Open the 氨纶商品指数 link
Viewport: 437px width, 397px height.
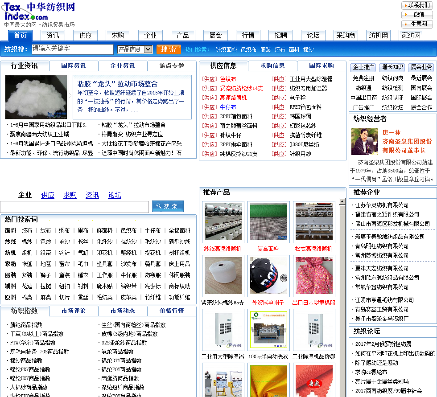coord(117,352)
